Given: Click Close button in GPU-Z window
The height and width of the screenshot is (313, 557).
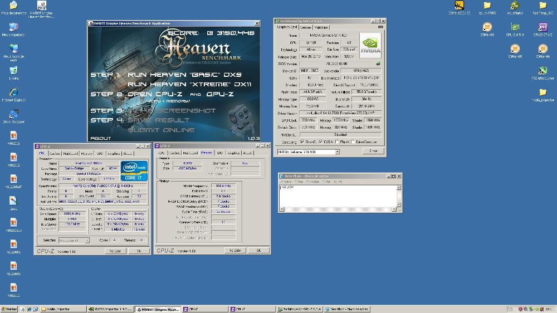Looking at the screenshot, I should click(x=373, y=150).
